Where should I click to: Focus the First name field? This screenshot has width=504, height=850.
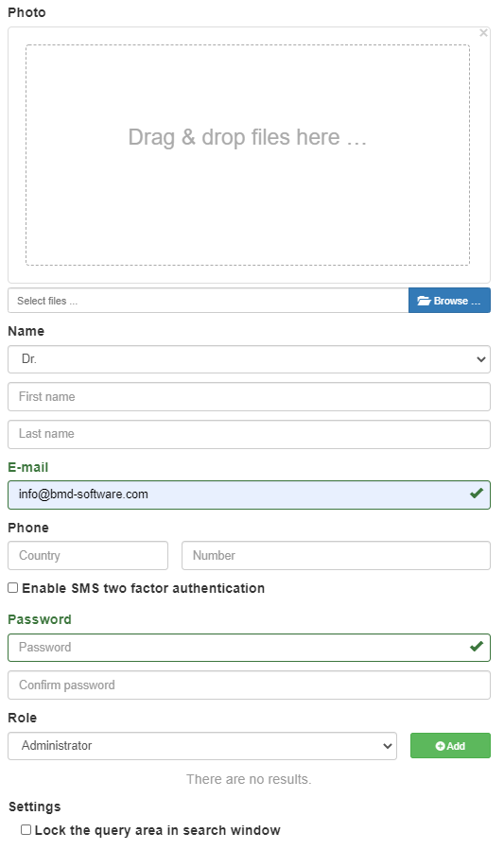click(249, 397)
